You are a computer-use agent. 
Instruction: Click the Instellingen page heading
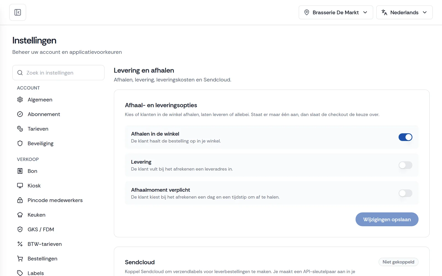(34, 41)
